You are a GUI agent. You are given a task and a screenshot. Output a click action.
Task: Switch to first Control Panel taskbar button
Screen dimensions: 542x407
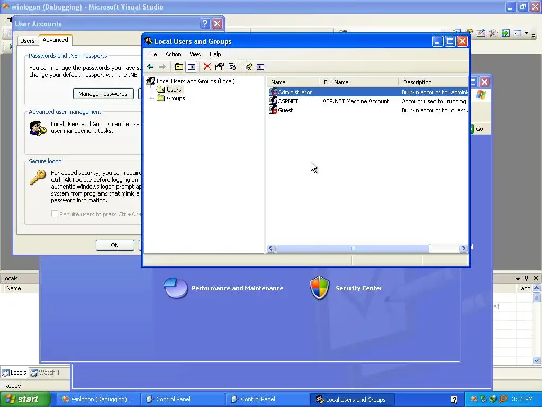coord(183,399)
